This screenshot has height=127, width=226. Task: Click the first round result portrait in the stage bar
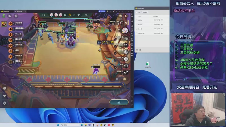click(x=51, y=15)
